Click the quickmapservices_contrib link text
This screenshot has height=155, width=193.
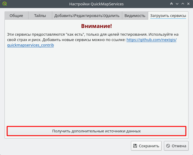30,45
